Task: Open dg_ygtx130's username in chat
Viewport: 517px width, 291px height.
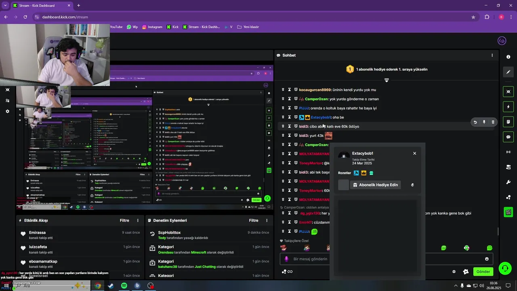Action: point(310,213)
